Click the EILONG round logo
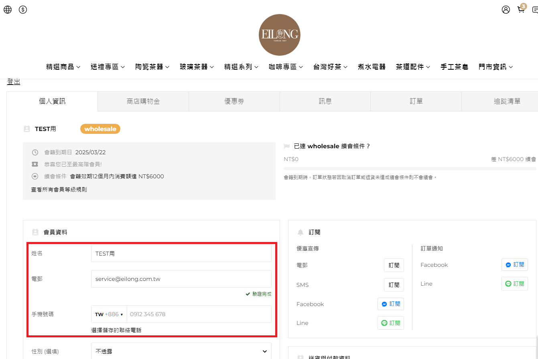538x359 pixels. pyautogui.click(x=279, y=35)
